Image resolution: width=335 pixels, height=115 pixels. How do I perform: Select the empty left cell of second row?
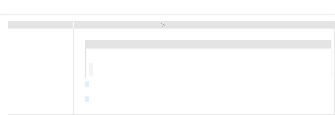pos(41,101)
